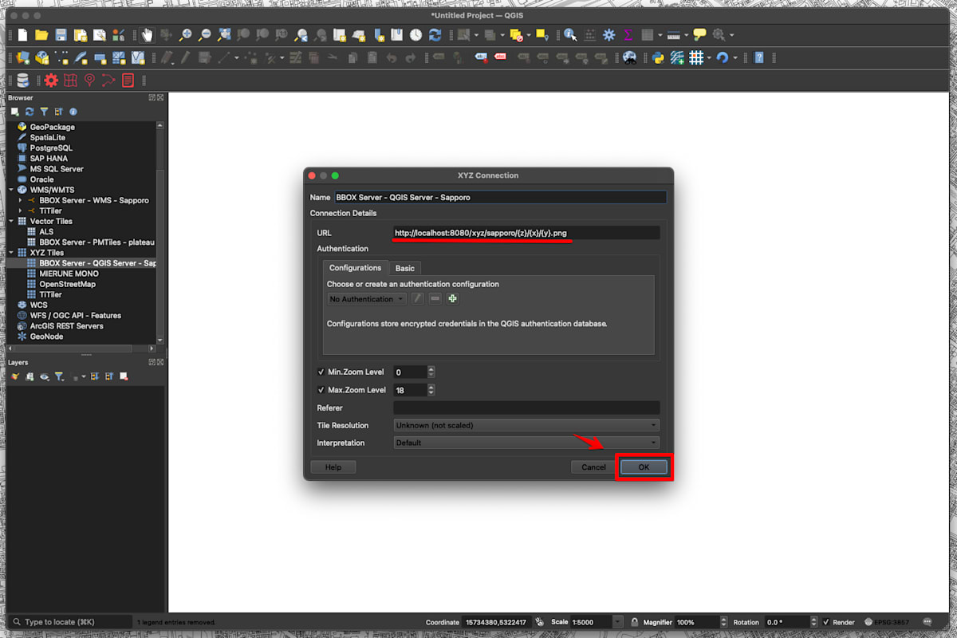Open a project using the yellow folder icon

41,35
